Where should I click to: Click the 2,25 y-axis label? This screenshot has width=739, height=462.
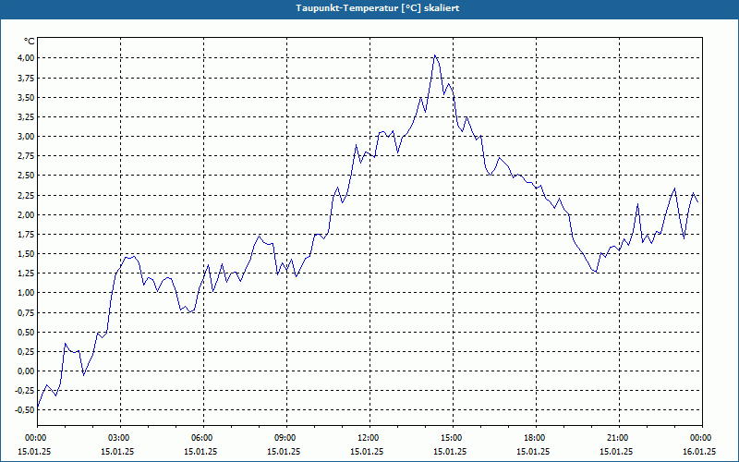27,195
